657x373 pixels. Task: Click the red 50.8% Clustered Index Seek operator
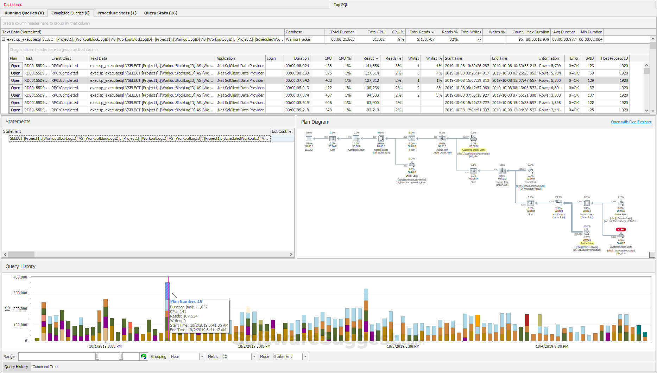[621, 235]
